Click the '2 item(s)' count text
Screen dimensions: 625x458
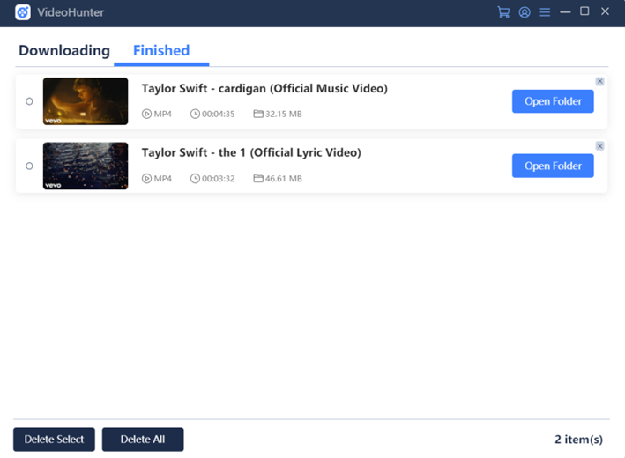579,440
